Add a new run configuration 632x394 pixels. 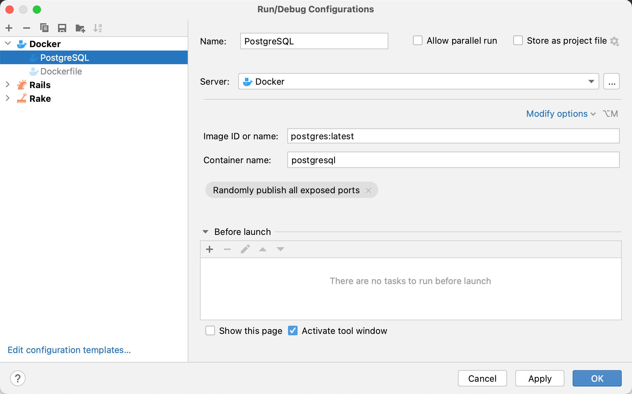pos(9,28)
